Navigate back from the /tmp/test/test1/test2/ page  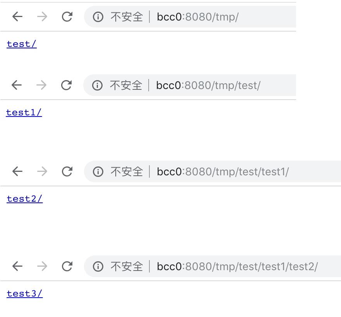point(17,266)
